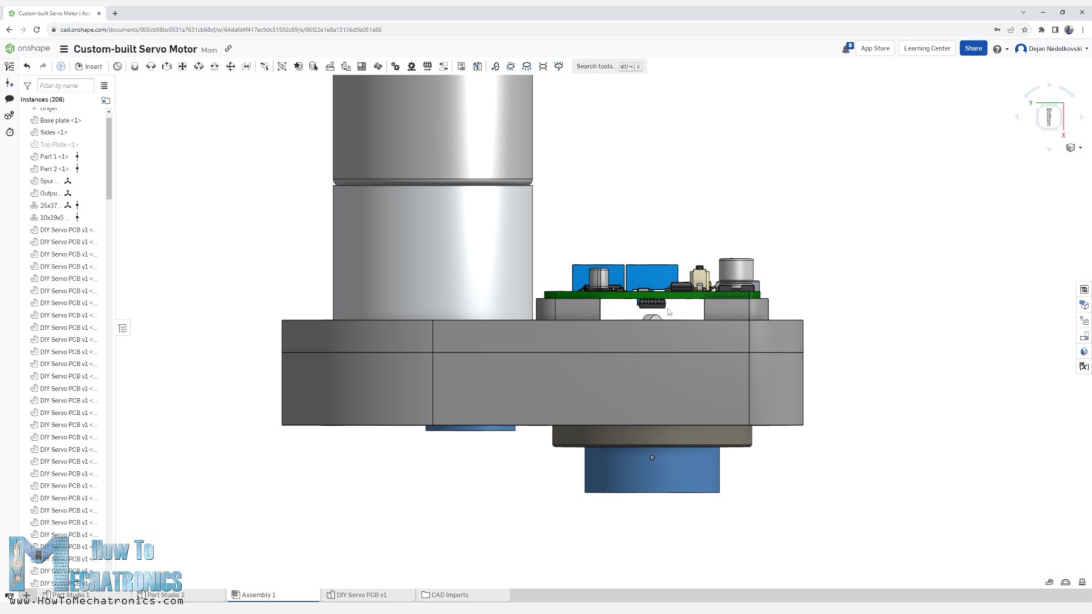Open the document history panel
1092x614 pixels.
click(9, 133)
